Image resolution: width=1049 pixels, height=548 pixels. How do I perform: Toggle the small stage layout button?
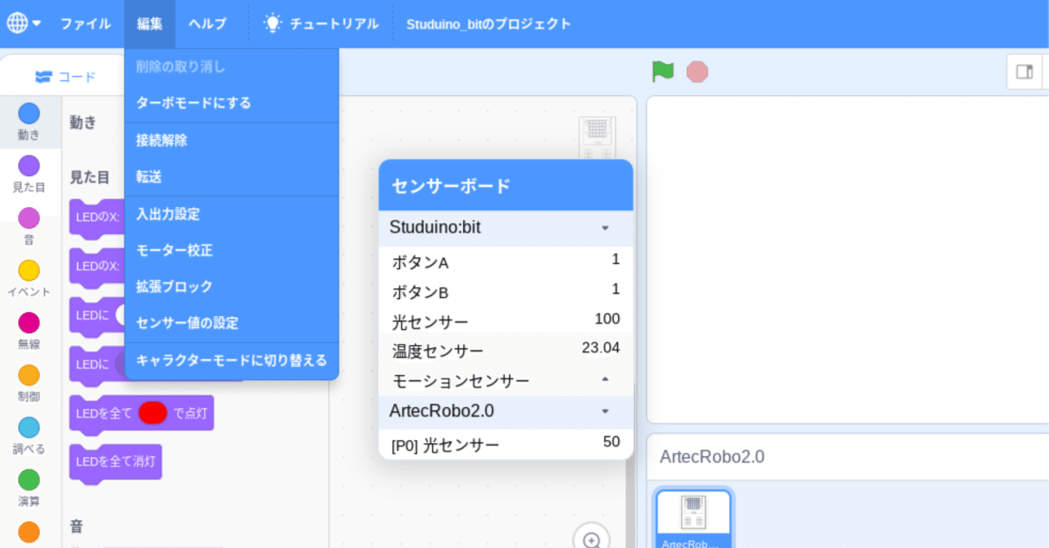tap(1024, 72)
